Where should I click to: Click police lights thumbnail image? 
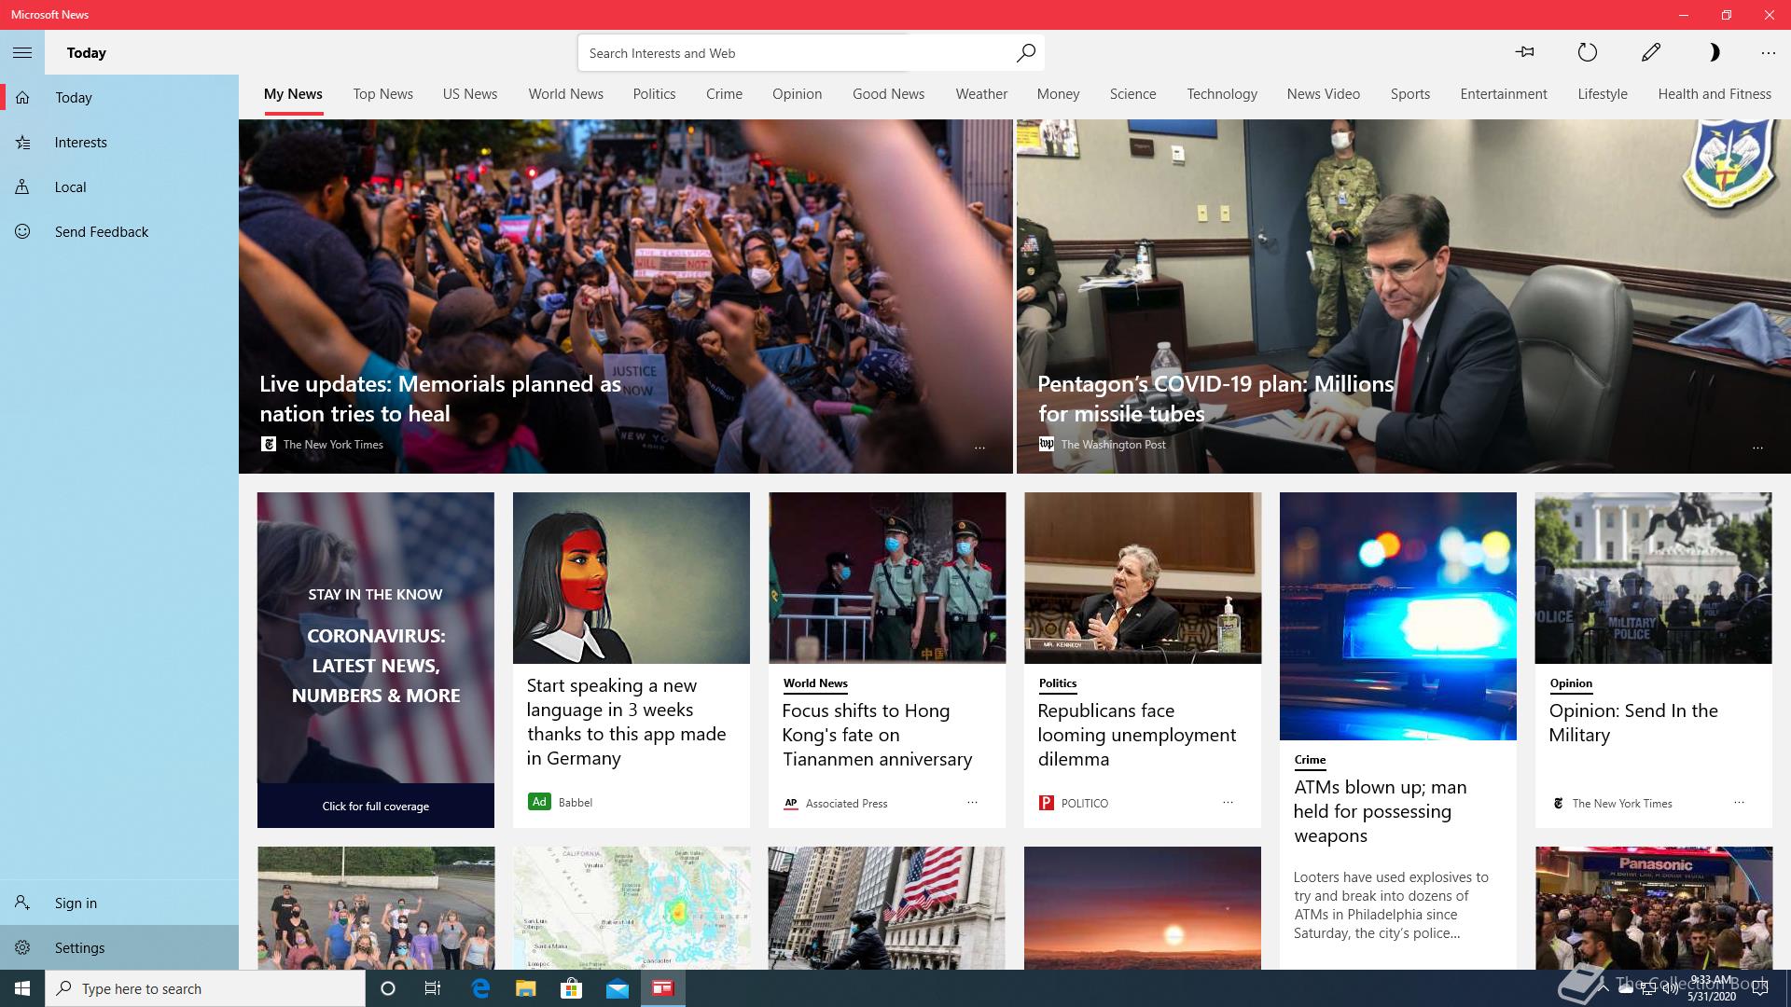[1398, 616]
